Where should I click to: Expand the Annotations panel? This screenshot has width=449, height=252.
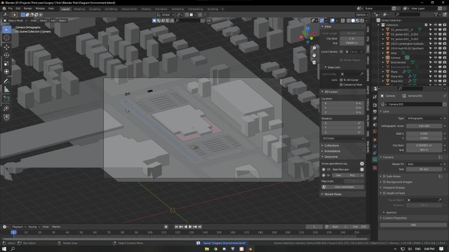[x=332, y=151]
